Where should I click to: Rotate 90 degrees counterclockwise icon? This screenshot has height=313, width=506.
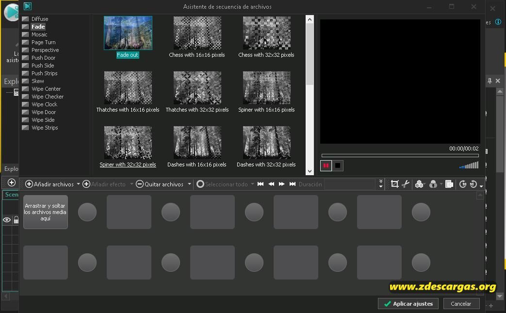[x=473, y=184]
